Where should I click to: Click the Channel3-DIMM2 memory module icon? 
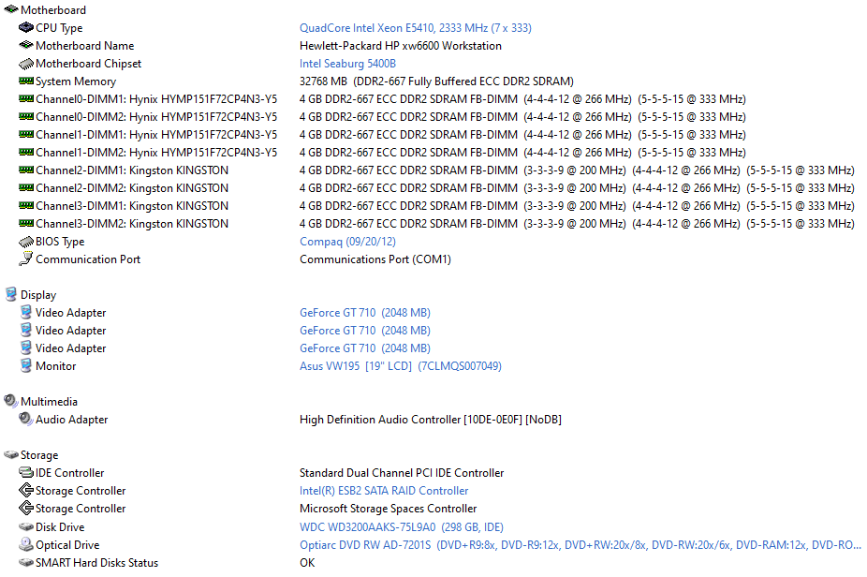(x=26, y=223)
